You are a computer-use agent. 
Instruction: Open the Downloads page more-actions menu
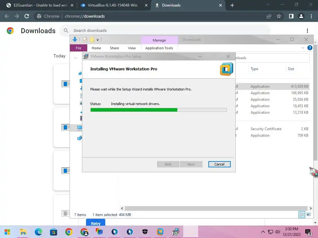point(307,31)
